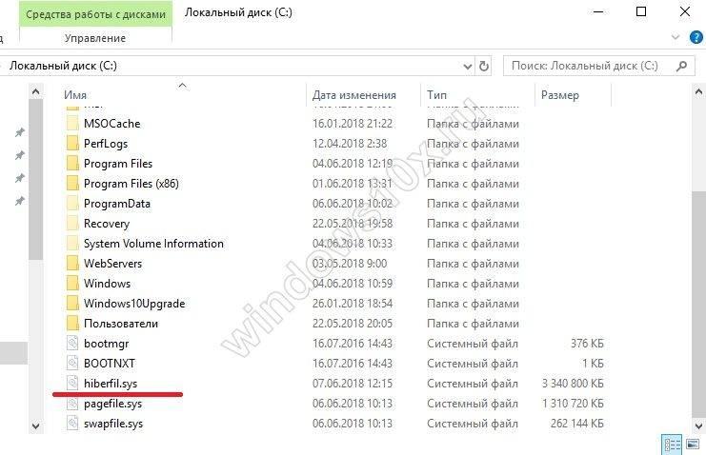This screenshot has height=455, width=706.
Task: Open the blue help question mark icon
Action: tap(696, 37)
